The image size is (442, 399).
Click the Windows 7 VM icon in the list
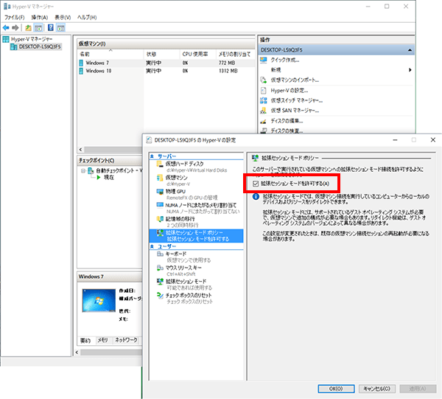[81, 63]
